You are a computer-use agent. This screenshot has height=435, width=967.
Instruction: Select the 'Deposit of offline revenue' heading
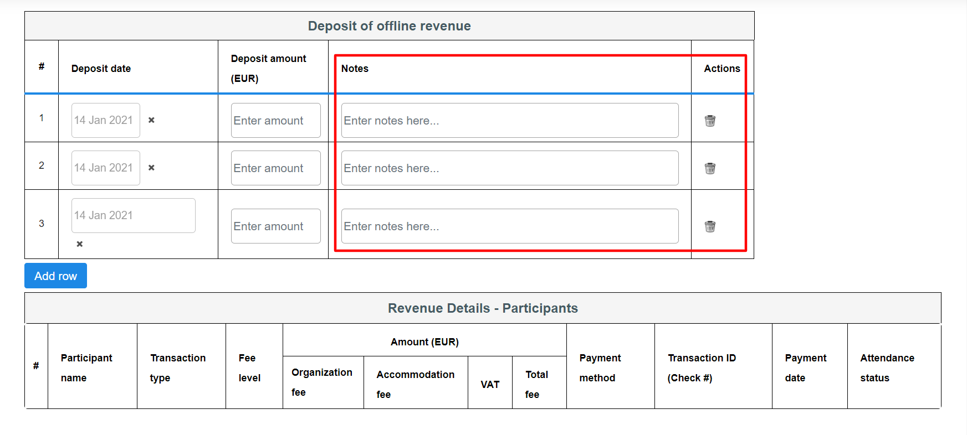pos(389,26)
